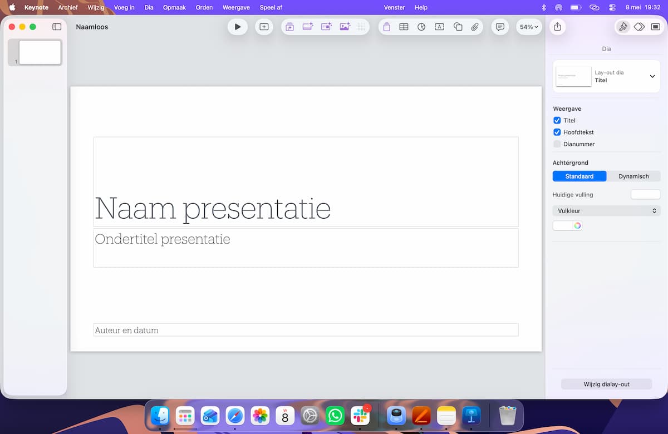Uncheck the Titel checkbox

tap(557, 120)
